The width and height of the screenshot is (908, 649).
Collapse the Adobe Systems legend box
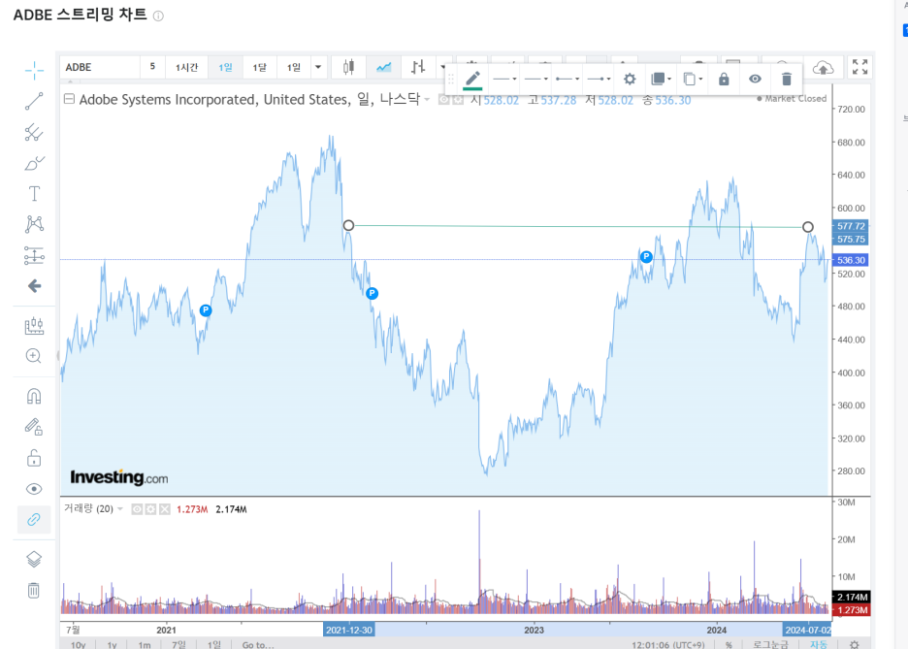[69, 99]
